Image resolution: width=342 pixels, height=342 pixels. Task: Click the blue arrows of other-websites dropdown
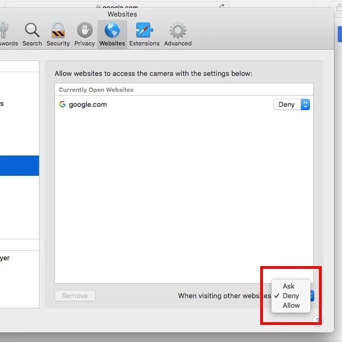[312, 296]
